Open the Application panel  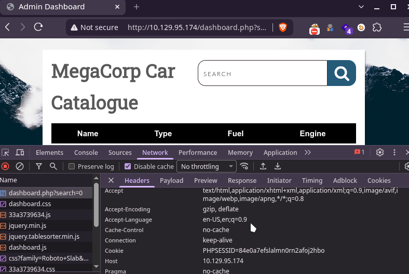pyautogui.click(x=280, y=152)
